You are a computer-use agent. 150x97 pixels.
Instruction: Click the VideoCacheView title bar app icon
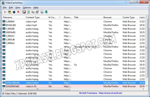(x=3, y=3)
